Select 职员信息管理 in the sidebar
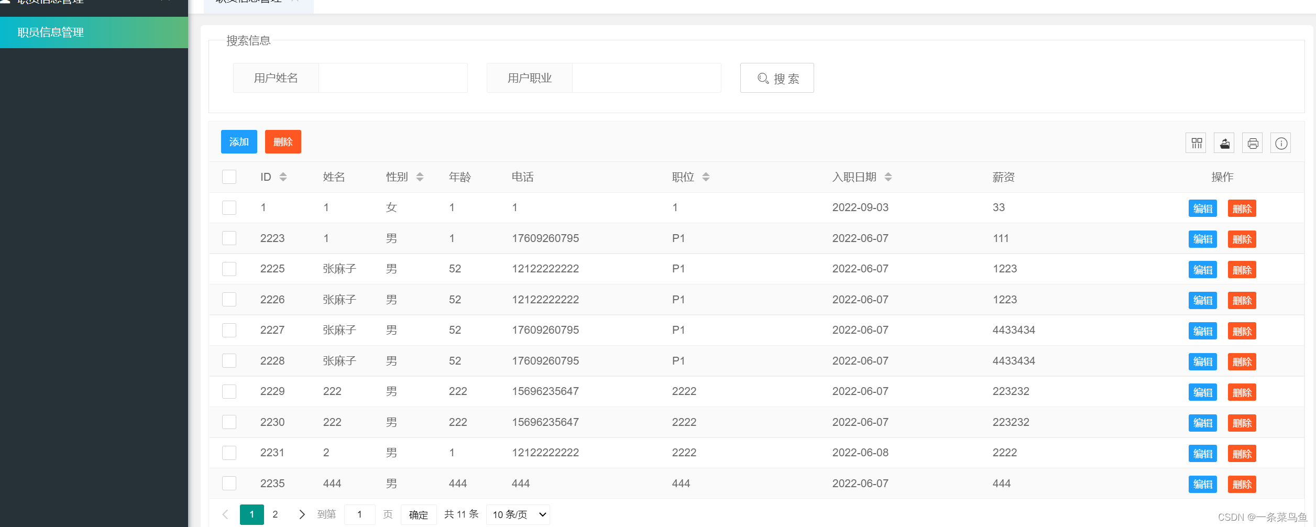 tap(94, 32)
